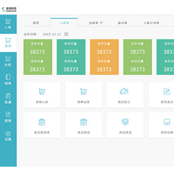Switch to the 盘点单 tab
Viewport: 174px width, 174px height.
pos(122,23)
